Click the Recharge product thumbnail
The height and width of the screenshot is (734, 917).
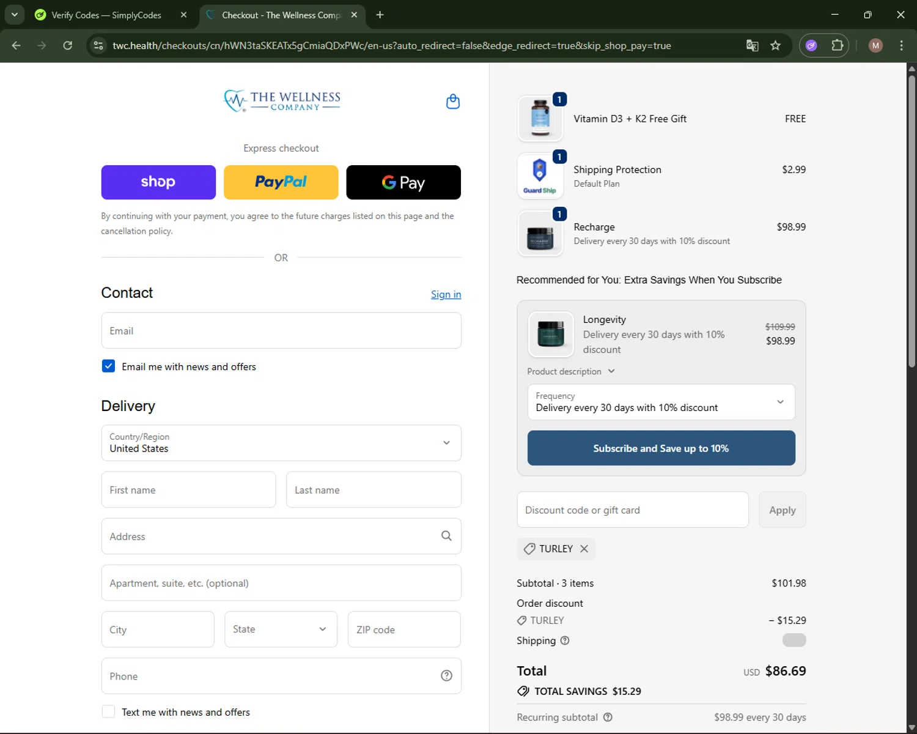pyautogui.click(x=540, y=234)
